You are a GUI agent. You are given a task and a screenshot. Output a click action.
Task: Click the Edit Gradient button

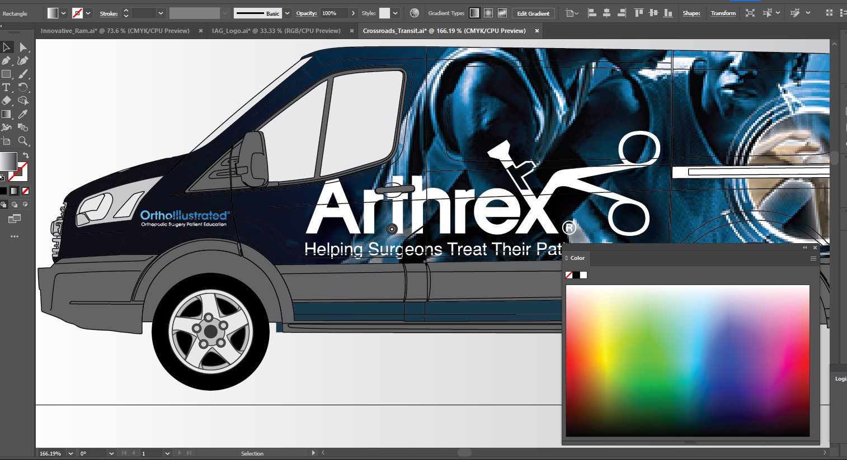[x=533, y=13]
